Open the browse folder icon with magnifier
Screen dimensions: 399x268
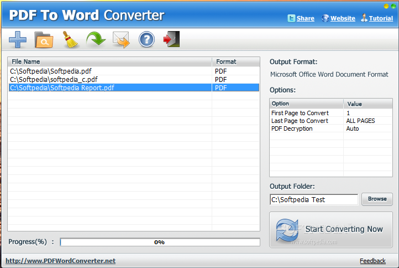point(44,40)
